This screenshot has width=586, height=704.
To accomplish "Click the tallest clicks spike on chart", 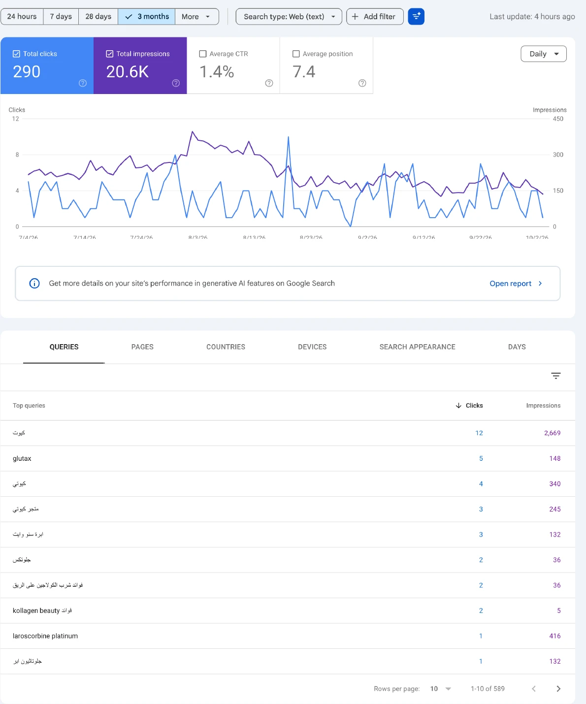I will pos(288,137).
